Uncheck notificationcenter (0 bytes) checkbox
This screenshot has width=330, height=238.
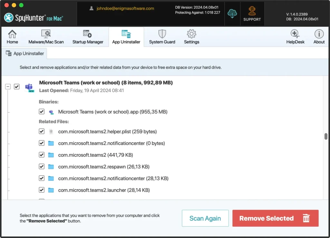[42, 143]
